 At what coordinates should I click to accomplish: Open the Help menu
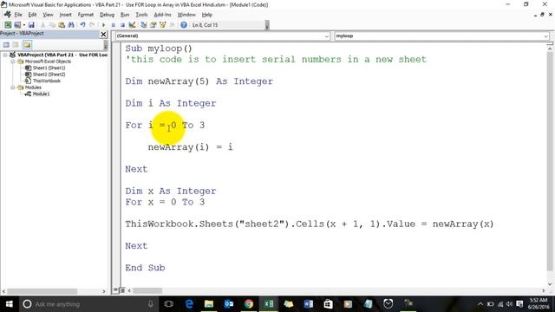point(207,15)
